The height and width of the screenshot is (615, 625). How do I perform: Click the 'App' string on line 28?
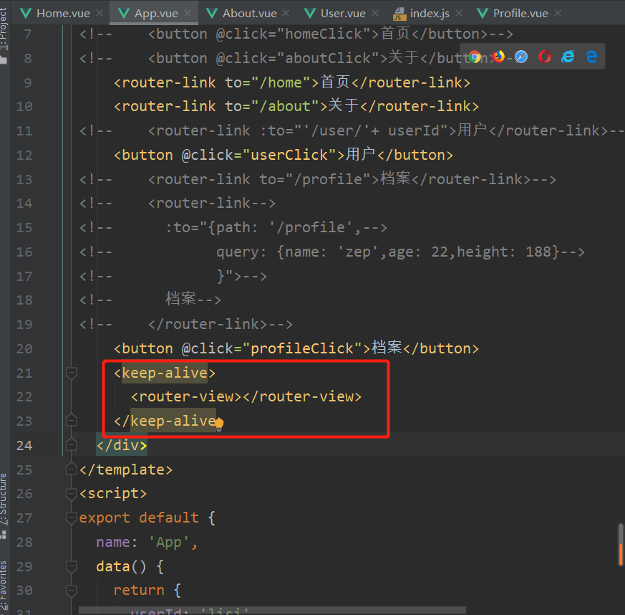(169, 543)
